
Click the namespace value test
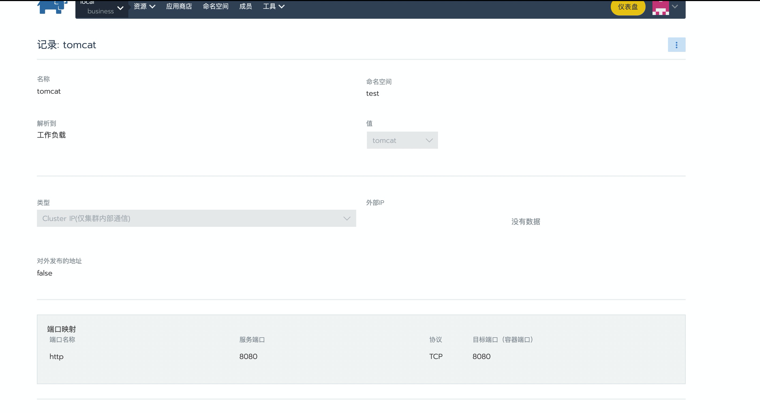point(372,94)
